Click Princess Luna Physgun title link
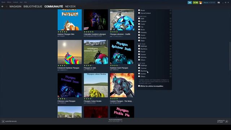The image size is (231, 130). 66,101
